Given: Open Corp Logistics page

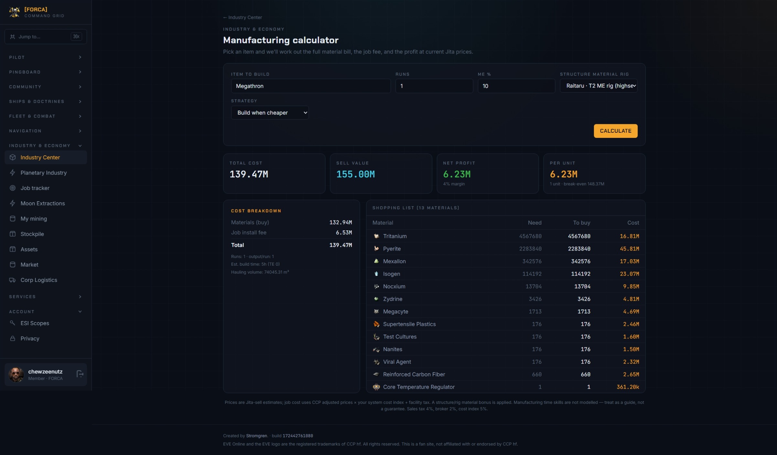Looking at the screenshot, I should coord(46,280).
